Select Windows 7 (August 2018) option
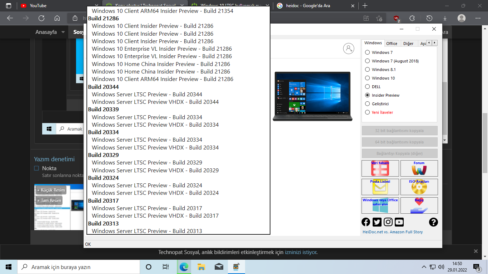This screenshot has width=488, height=274. pyautogui.click(x=367, y=61)
